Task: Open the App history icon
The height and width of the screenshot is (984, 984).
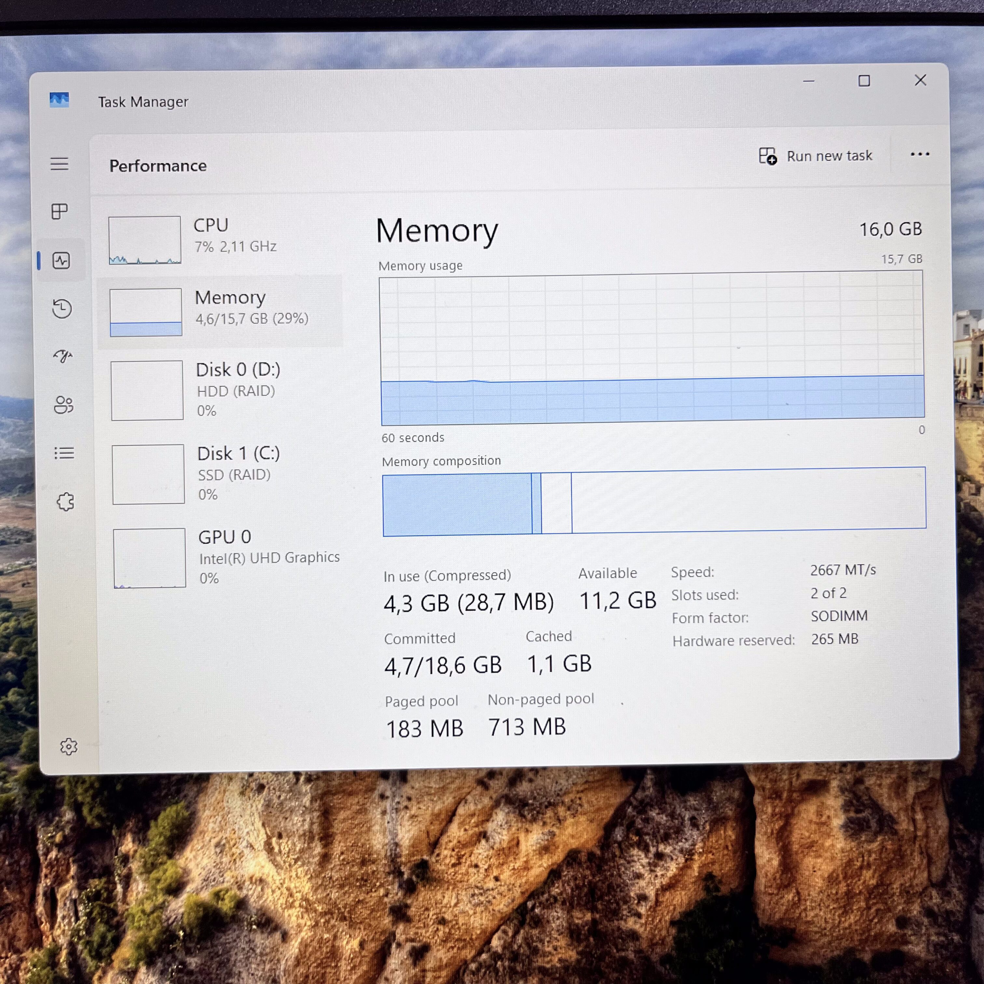Action: [62, 309]
